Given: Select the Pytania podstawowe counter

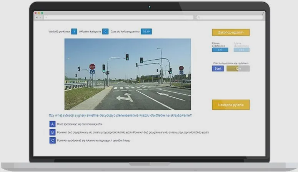Looking at the screenshot, I should coord(220,50).
